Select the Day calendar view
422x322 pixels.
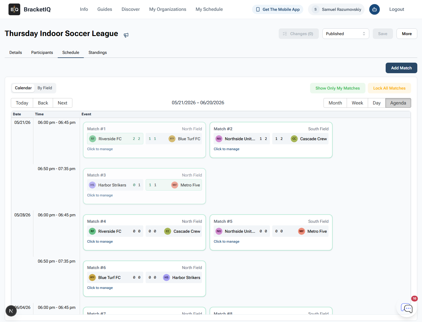tap(377, 103)
